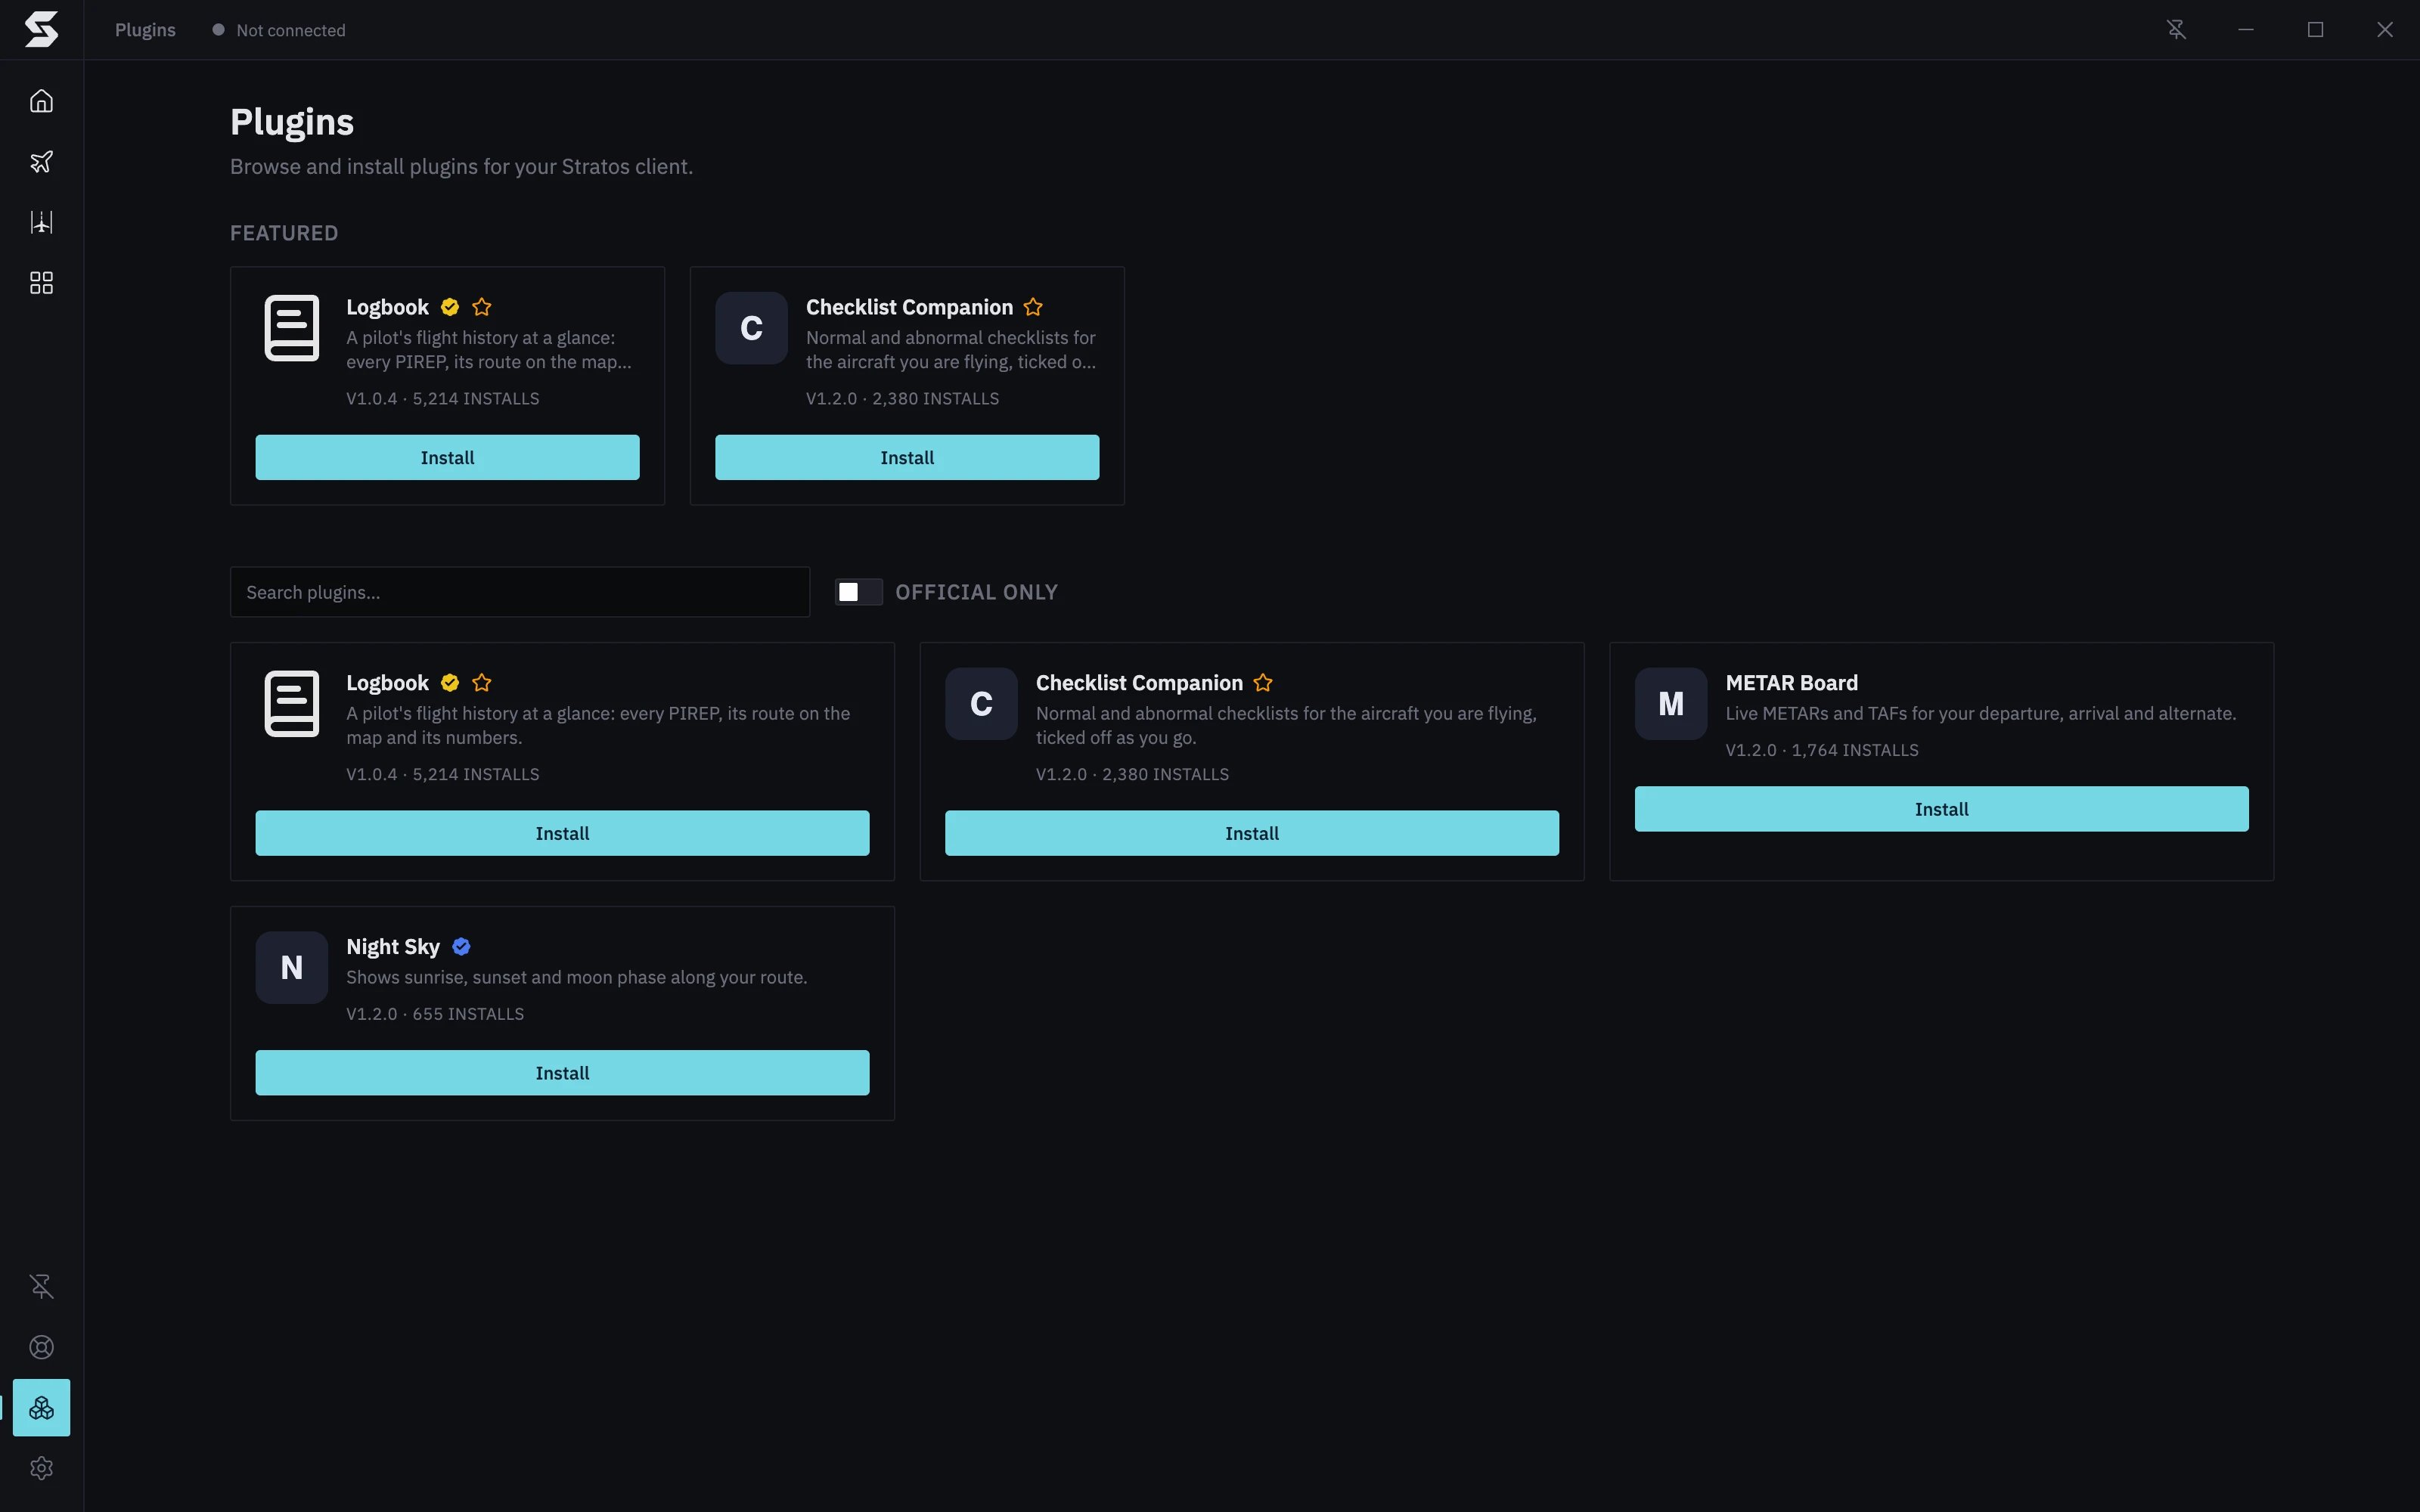Click the Featured Logbook book icon
This screenshot has width=2420, height=1512.
tap(292, 328)
